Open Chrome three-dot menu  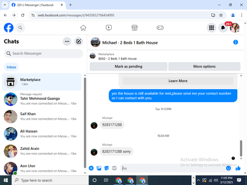point(242,15)
